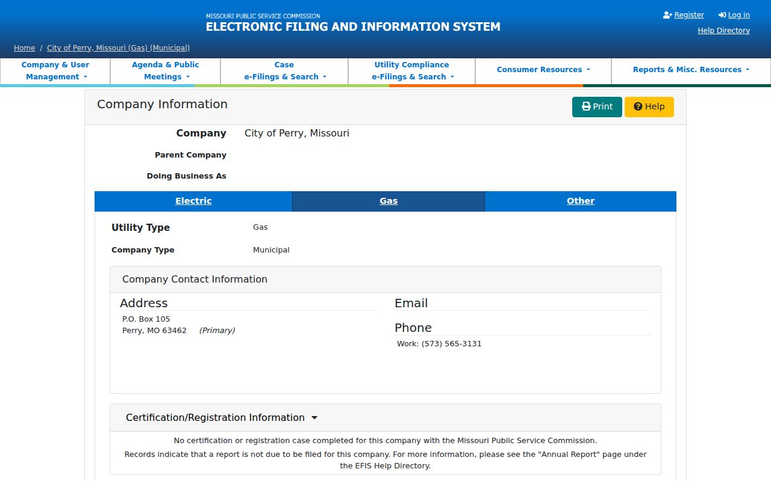Click the Register user icon
771x481 pixels.
[667, 15]
